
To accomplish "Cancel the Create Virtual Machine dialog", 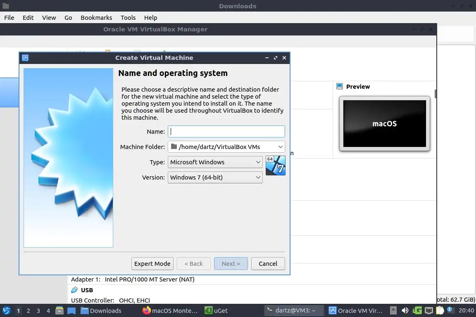I will (268, 264).
